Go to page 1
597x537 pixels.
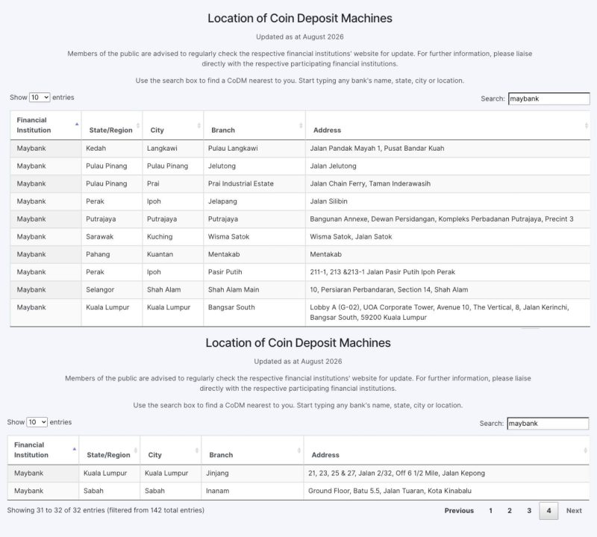coord(490,511)
